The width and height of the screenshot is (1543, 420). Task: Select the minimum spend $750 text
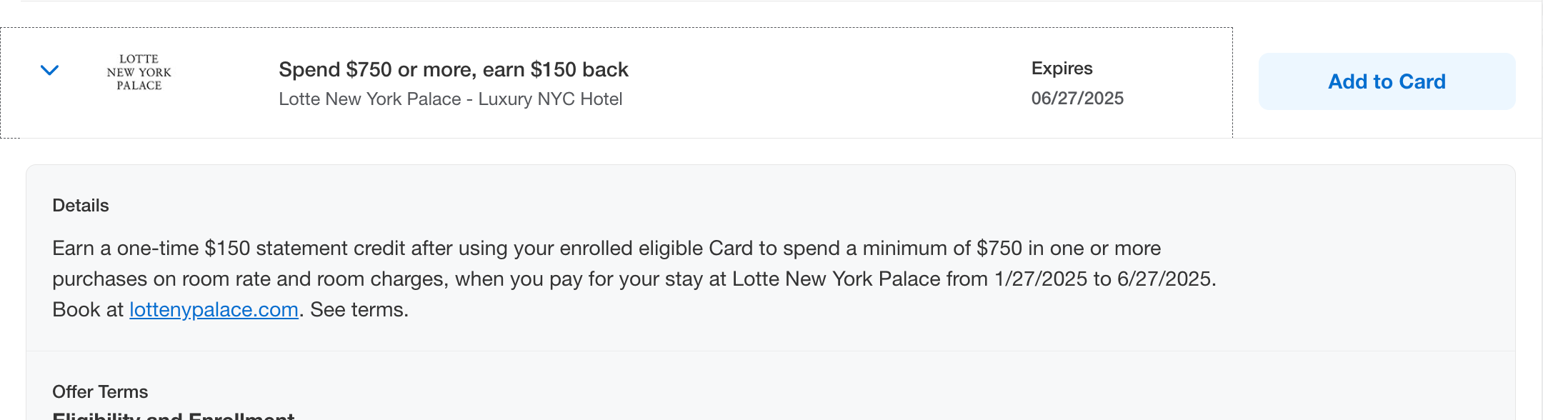coord(994,248)
